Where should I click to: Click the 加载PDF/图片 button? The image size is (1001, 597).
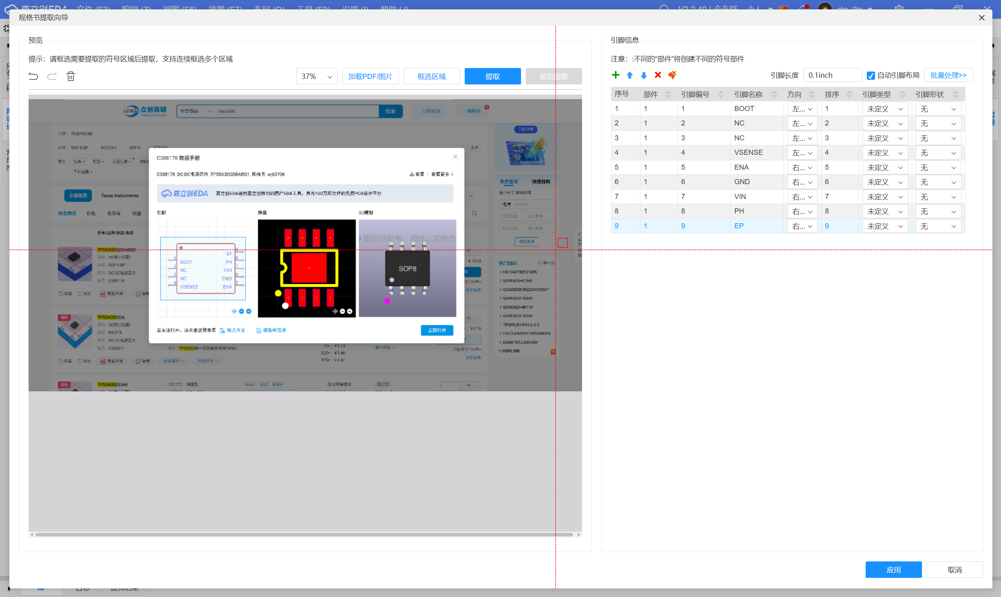(x=370, y=76)
